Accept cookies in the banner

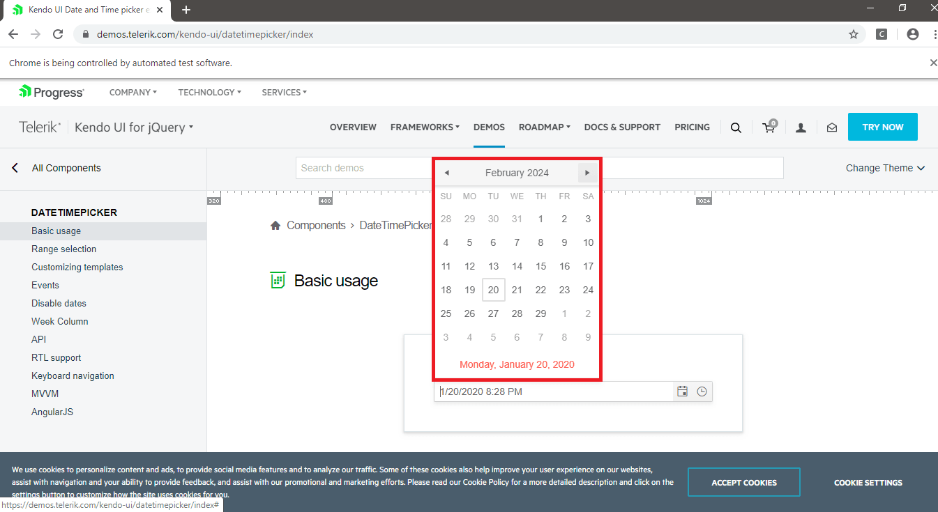tap(743, 482)
